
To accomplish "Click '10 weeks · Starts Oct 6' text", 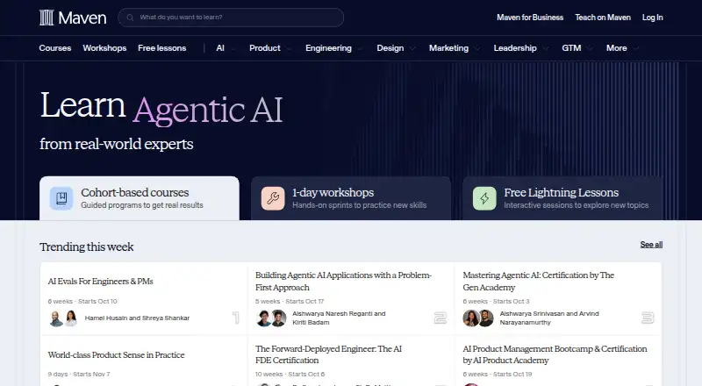I will point(290,374).
